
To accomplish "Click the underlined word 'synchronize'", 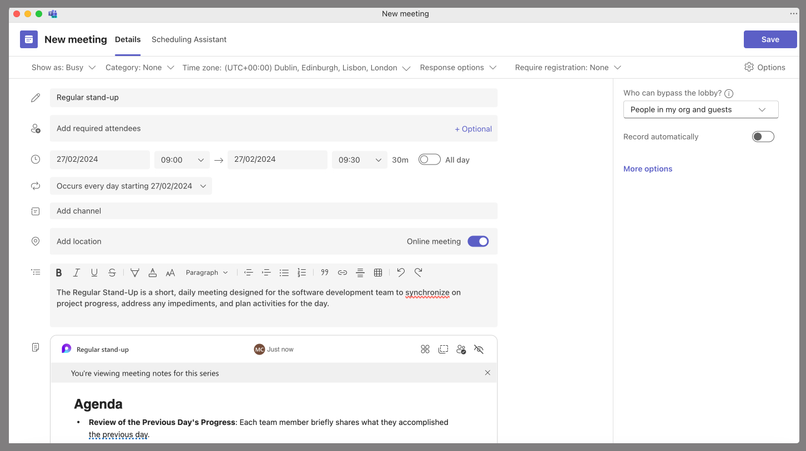I will coord(427,293).
